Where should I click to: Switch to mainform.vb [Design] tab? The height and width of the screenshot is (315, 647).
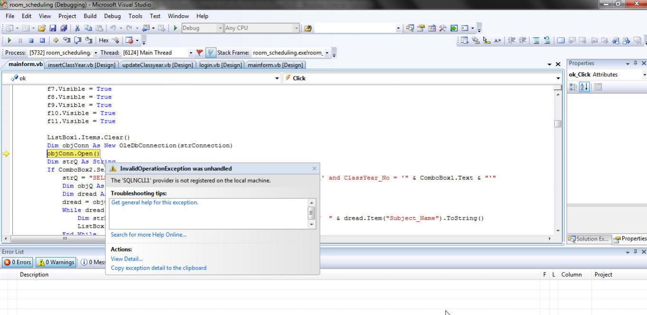point(275,65)
